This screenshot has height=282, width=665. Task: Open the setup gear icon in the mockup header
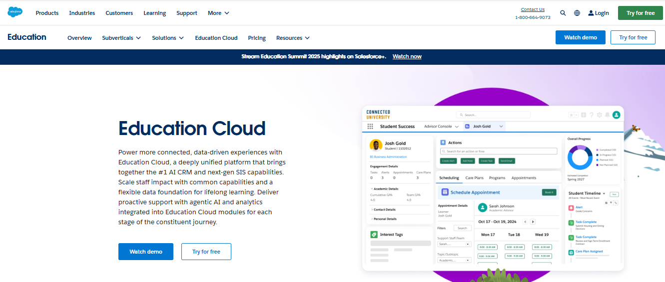click(600, 115)
